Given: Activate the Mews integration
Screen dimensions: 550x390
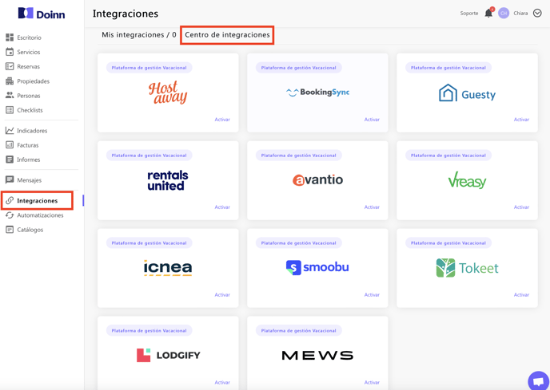Looking at the screenshot, I should [x=372, y=382].
